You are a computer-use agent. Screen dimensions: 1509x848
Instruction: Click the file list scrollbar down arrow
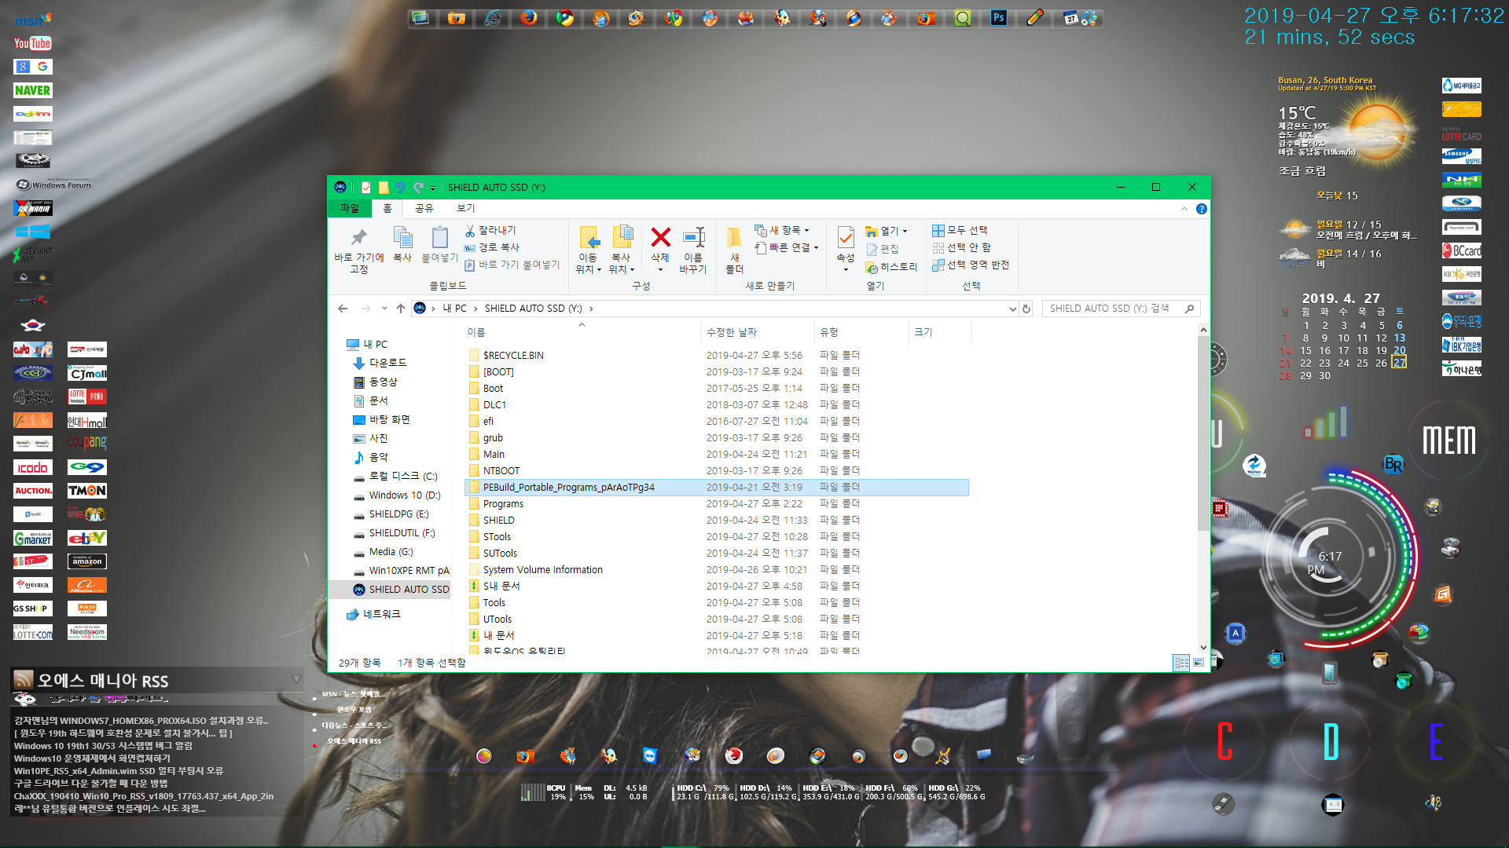tap(1203, 647)
